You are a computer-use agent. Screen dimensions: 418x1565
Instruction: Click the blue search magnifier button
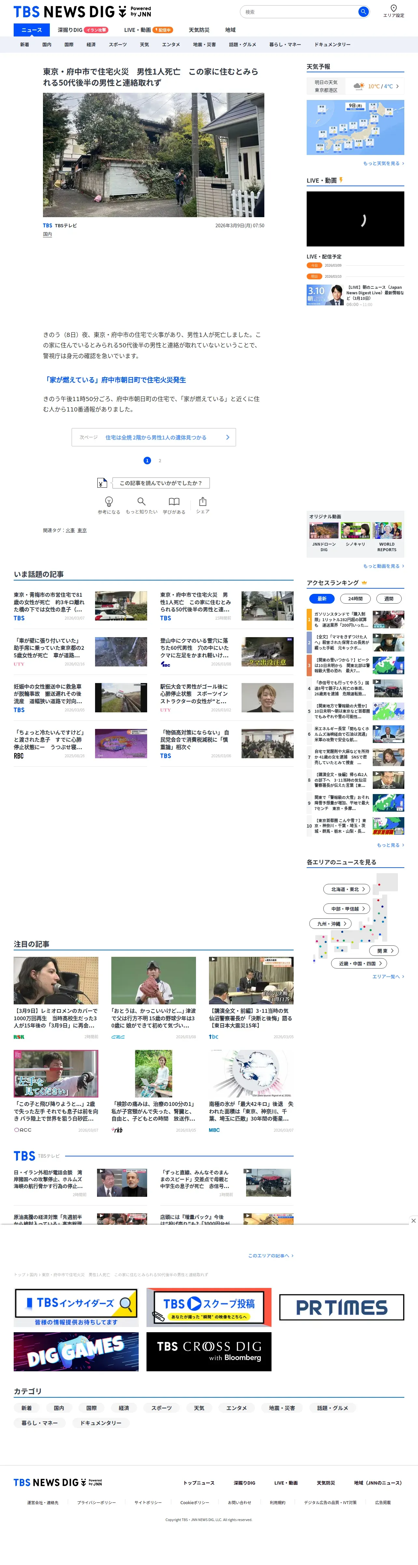[363, 11]
